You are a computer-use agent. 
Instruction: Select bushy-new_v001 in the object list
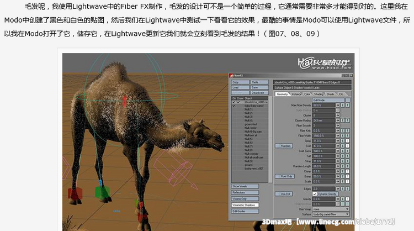coord(253,169)
